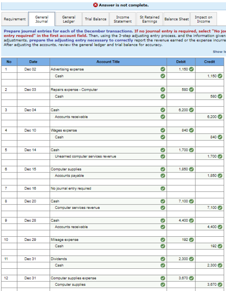Click the credit amount 7,100 cell
226x291 pixels.
tap(209, 208)
